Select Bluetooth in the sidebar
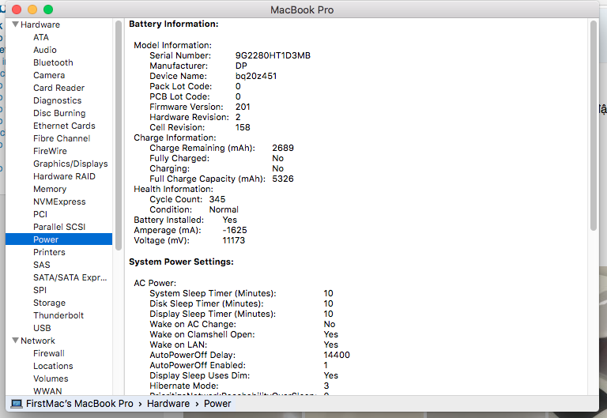 pos(53,62)
